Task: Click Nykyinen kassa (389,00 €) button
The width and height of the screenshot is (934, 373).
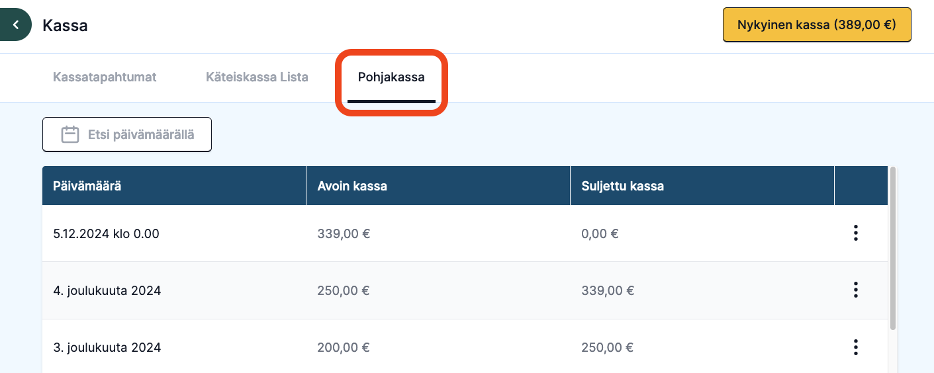Action: (x=817, y=25)
